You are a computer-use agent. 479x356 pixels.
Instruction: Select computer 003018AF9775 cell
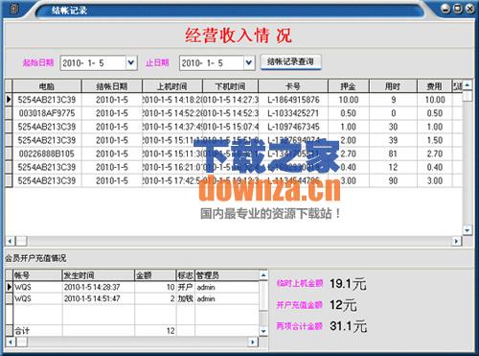[x=47, y=113]
